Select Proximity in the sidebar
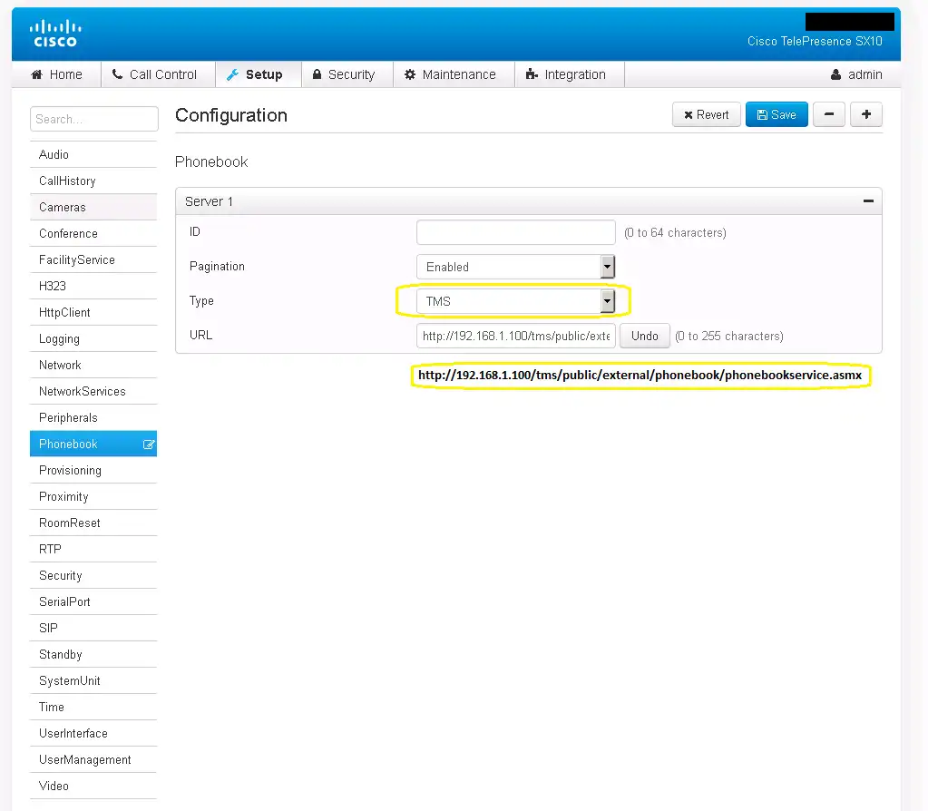This screenshot has height=811, width=928. [x=93, y=496]
